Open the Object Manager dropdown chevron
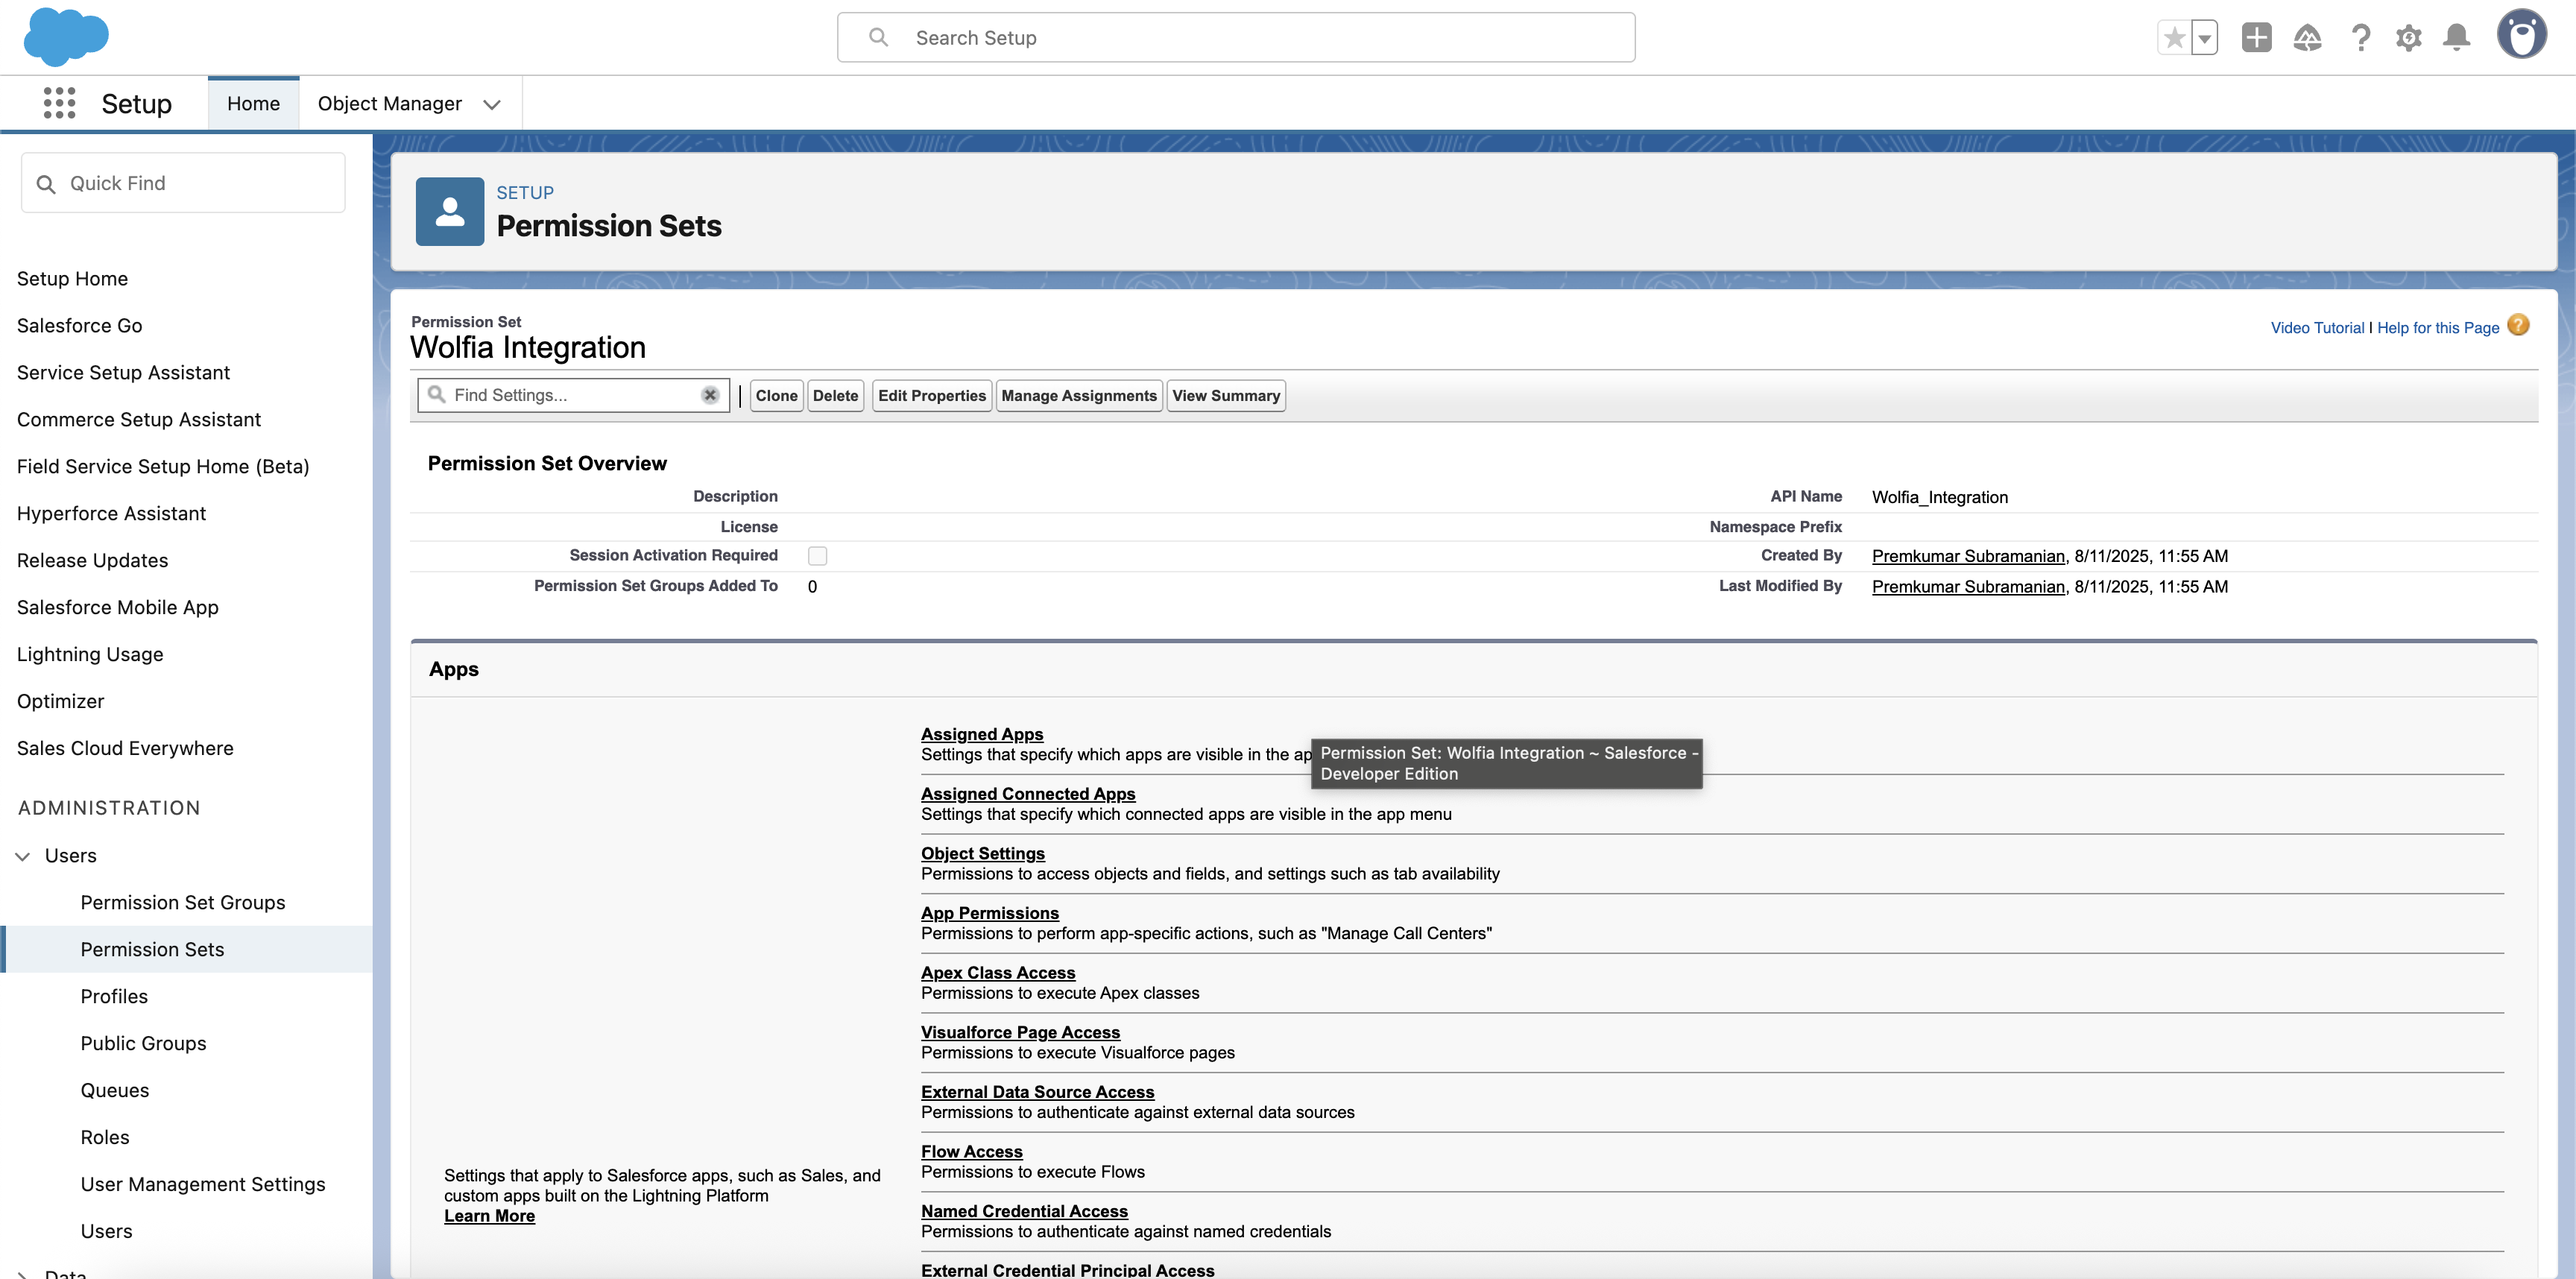 click(x=491, y=103)
